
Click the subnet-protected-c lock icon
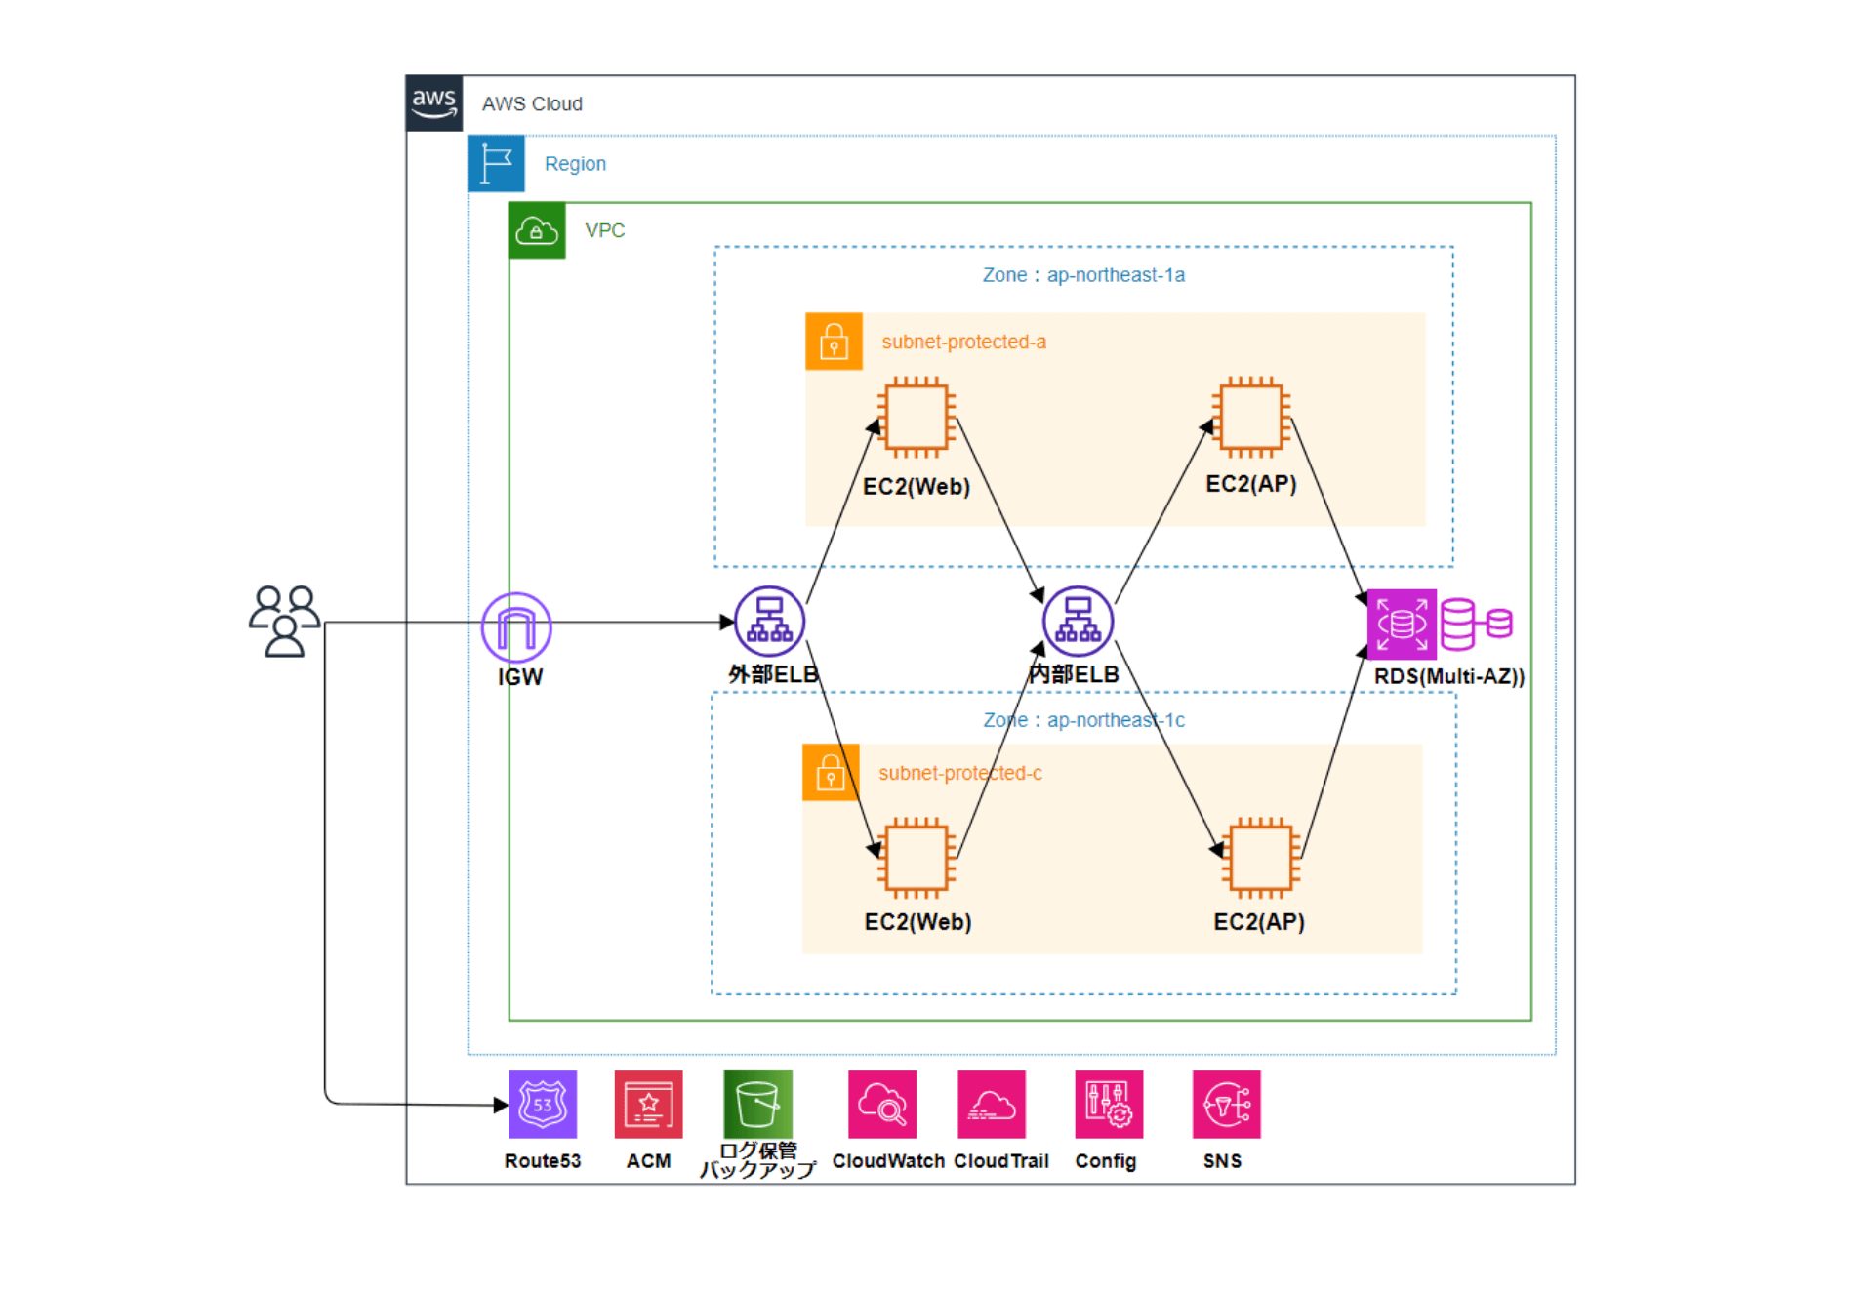click(x=831, y=773)
